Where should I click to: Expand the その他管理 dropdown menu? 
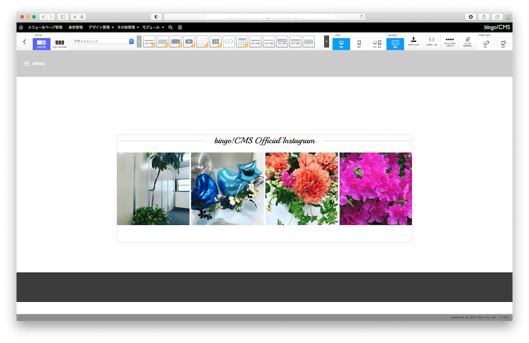[128, 28]
